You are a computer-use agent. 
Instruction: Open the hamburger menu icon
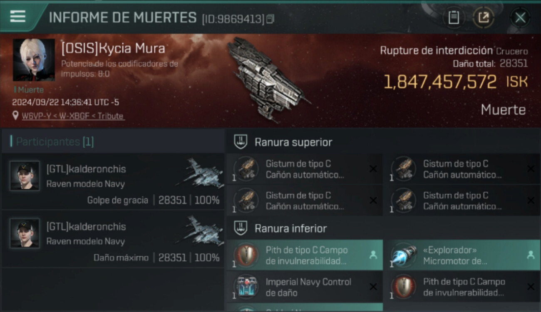pos(17,17)
